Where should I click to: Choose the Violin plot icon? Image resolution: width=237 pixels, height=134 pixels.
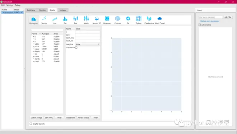tap(86, 20)
